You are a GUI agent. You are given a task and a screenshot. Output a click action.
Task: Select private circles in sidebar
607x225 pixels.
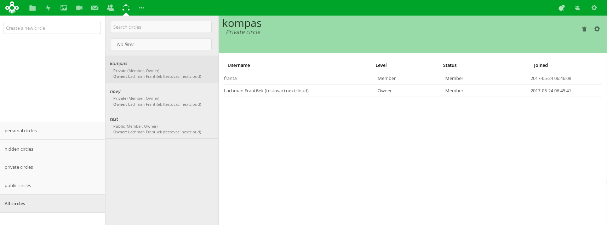tap(52, 167)
